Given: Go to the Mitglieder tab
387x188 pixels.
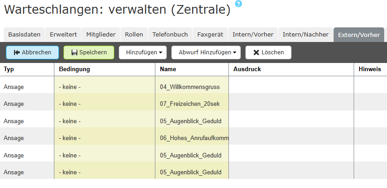Looking at the screenshot, I should (101, 35).
